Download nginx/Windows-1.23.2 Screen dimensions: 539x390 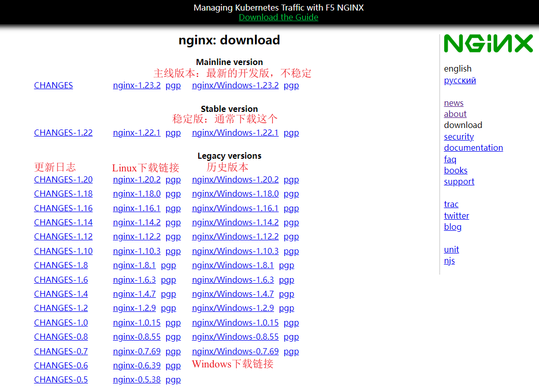pyautogui.click(x=235, y=85)
